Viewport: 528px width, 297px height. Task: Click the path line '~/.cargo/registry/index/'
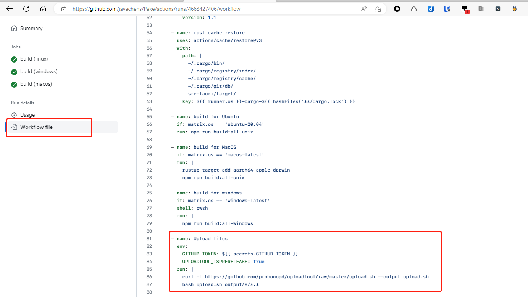click(x=222, y=71)
